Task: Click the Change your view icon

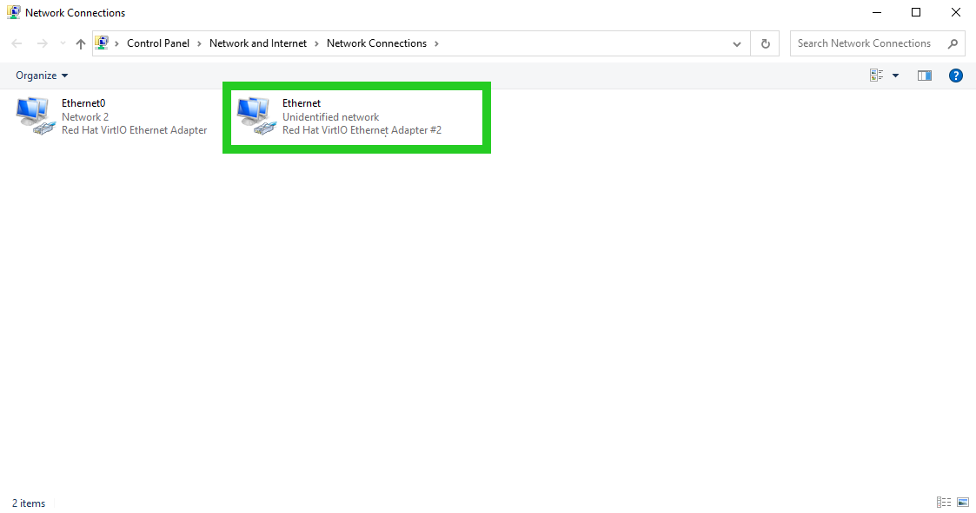Action: [x=876, y=76]
